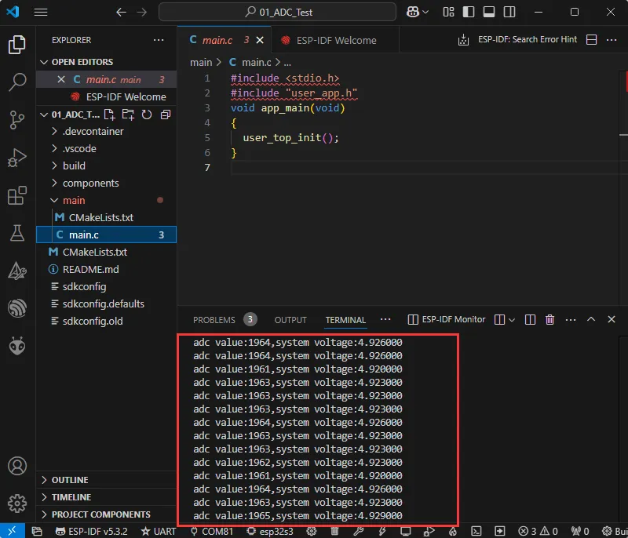Open the split terminal dropdown arrow
This screenshot has height=538, width=628.
click(512, 320)
